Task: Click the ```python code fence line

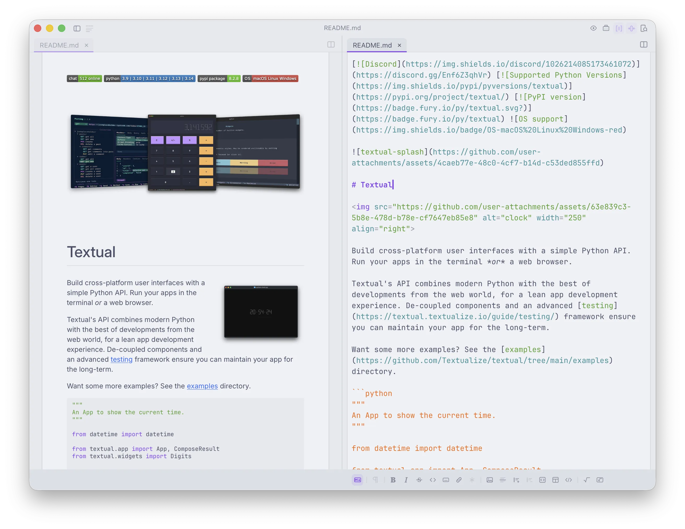Action: 372,393
